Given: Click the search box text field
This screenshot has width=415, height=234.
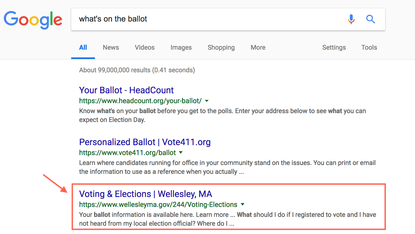Looking at the screenshot, I should [204, 19].
